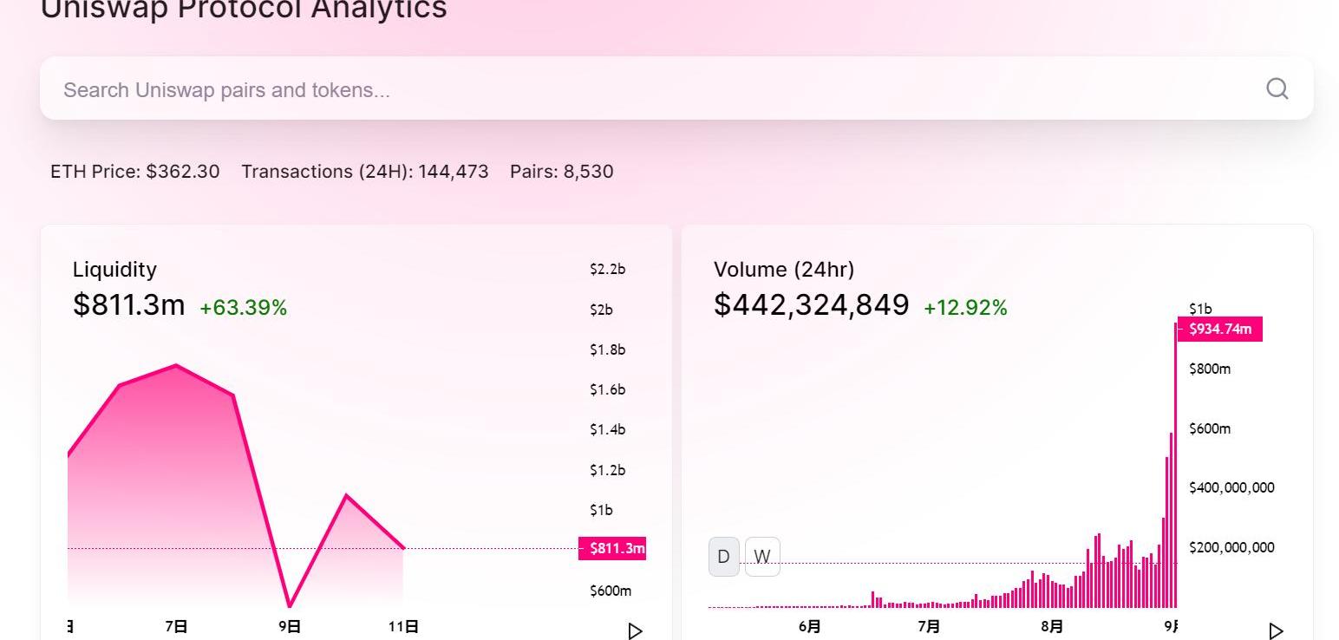
Task: Click the Liquidity line's low point above 9日
Action: 290,605
